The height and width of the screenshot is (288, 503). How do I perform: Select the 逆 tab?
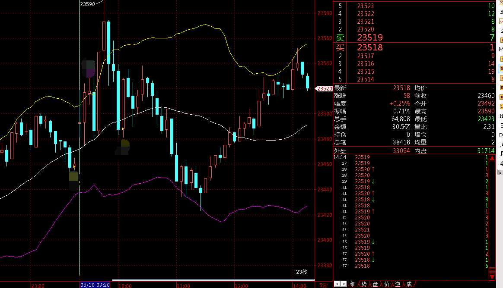point(398,284)
